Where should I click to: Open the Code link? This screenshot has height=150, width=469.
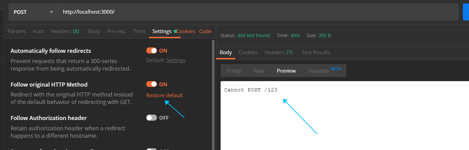pos(205,31)
